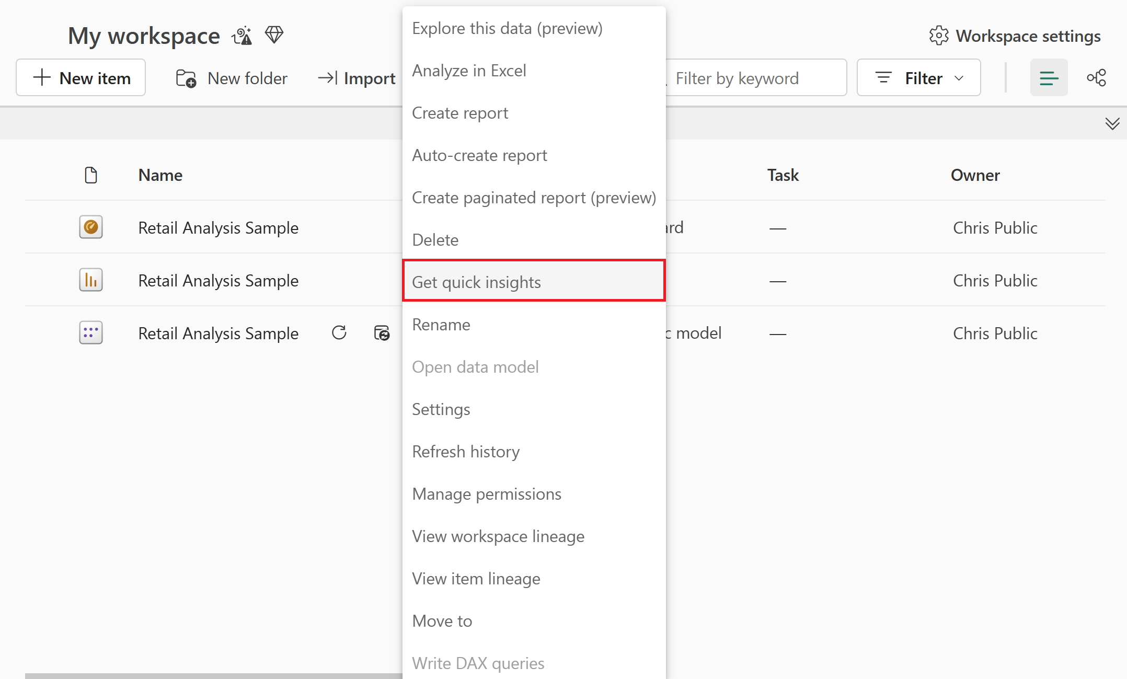Choose Analyze in Excel option

(469, 71)
